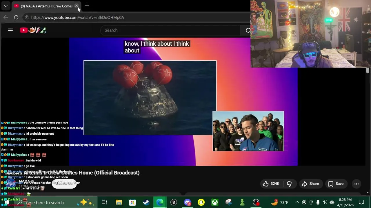Open the 8:28 PM clock calendar
Image resolution: width=371 pixels, height=208 pixels.
(x=345, y=202)
